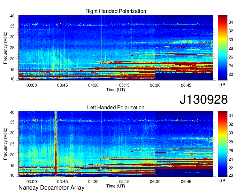Image resolution: width=237 pixels, height=192 pixels.
Task: Click the dB label under Left Handed color bar
Action: point(222,181)
